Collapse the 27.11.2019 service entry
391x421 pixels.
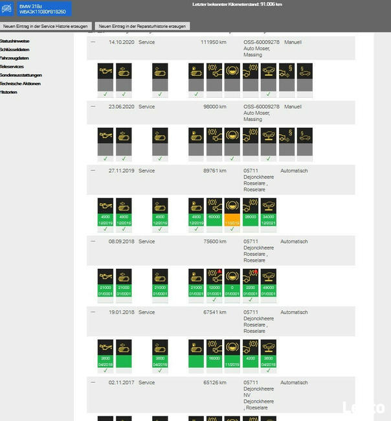click(93, 171)
